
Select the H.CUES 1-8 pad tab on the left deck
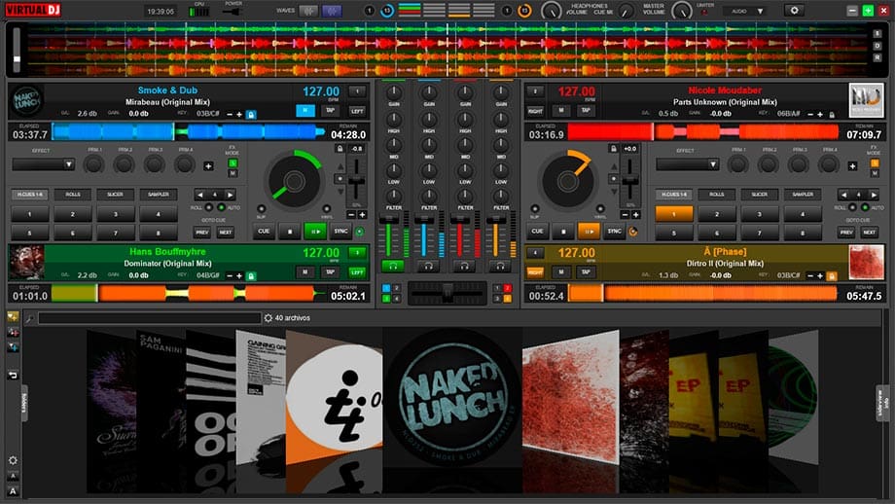point(30,195)
